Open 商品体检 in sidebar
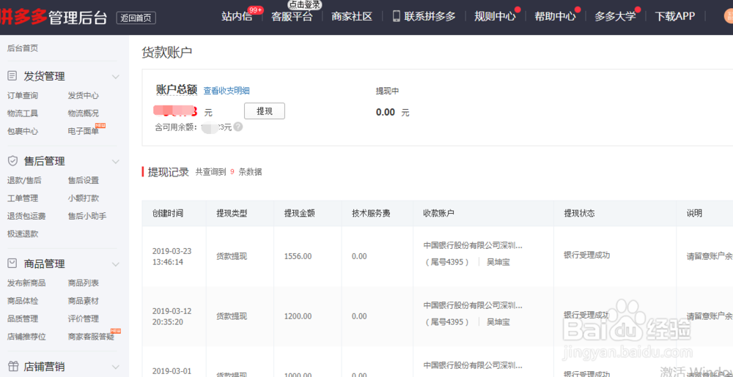 pos(23,301)
